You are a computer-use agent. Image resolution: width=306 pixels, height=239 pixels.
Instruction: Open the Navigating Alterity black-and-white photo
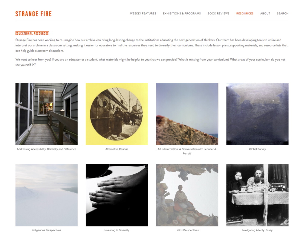257,195
